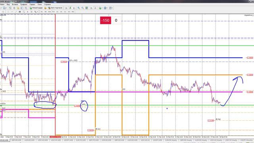Select the Horizontal Line tool
The height and width of the screenshot is (143, 254).
[x=12, y=12]
